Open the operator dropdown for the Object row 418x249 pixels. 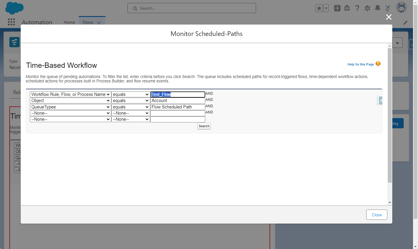pos(131,101)
